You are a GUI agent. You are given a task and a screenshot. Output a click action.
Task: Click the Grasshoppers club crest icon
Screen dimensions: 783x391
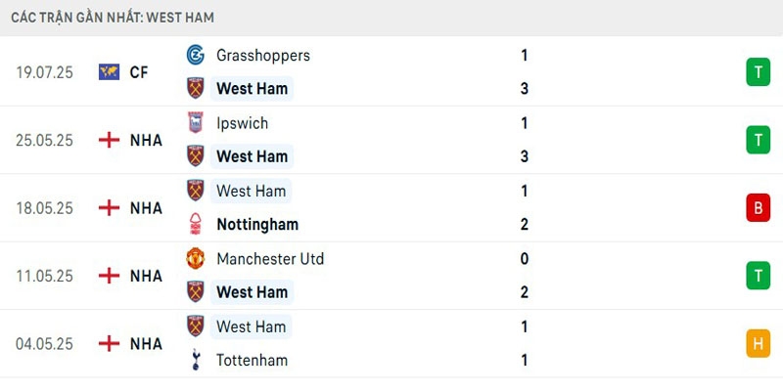tap(196, 56)
